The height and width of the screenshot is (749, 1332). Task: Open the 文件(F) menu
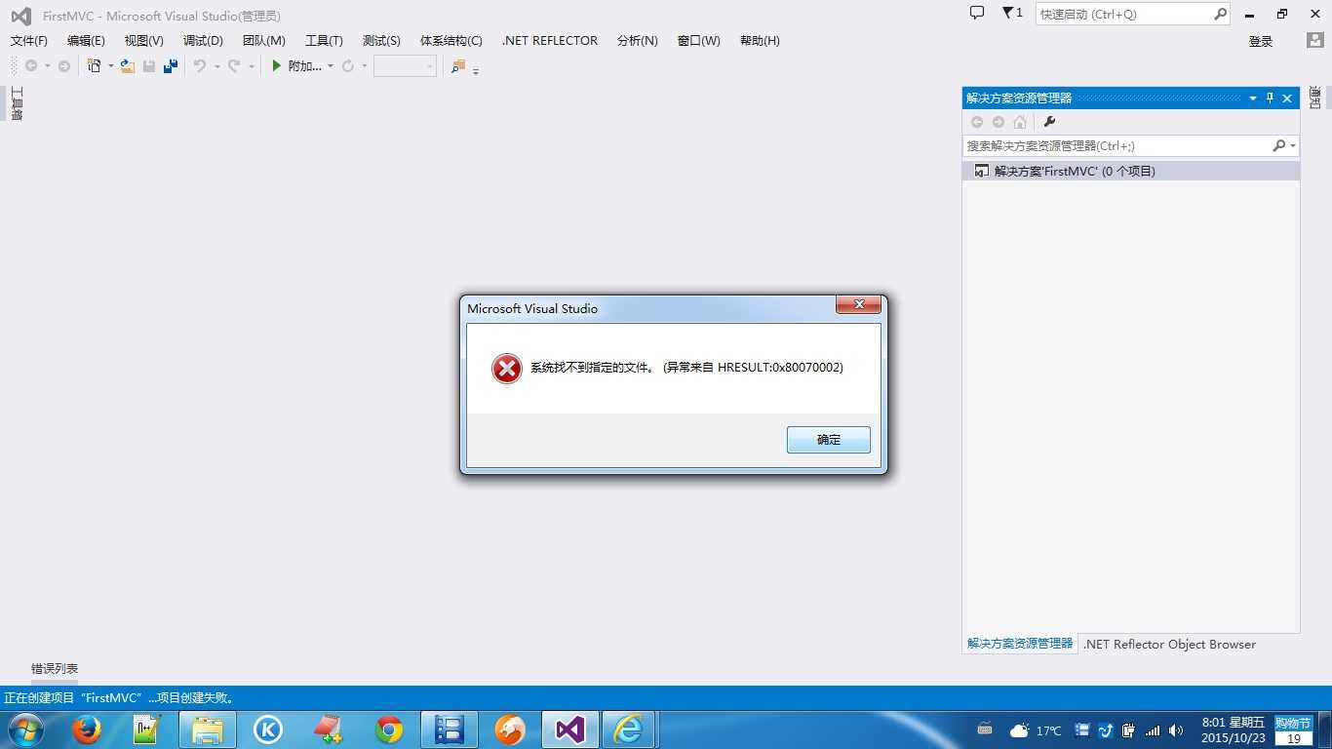[x=29, y=41]
